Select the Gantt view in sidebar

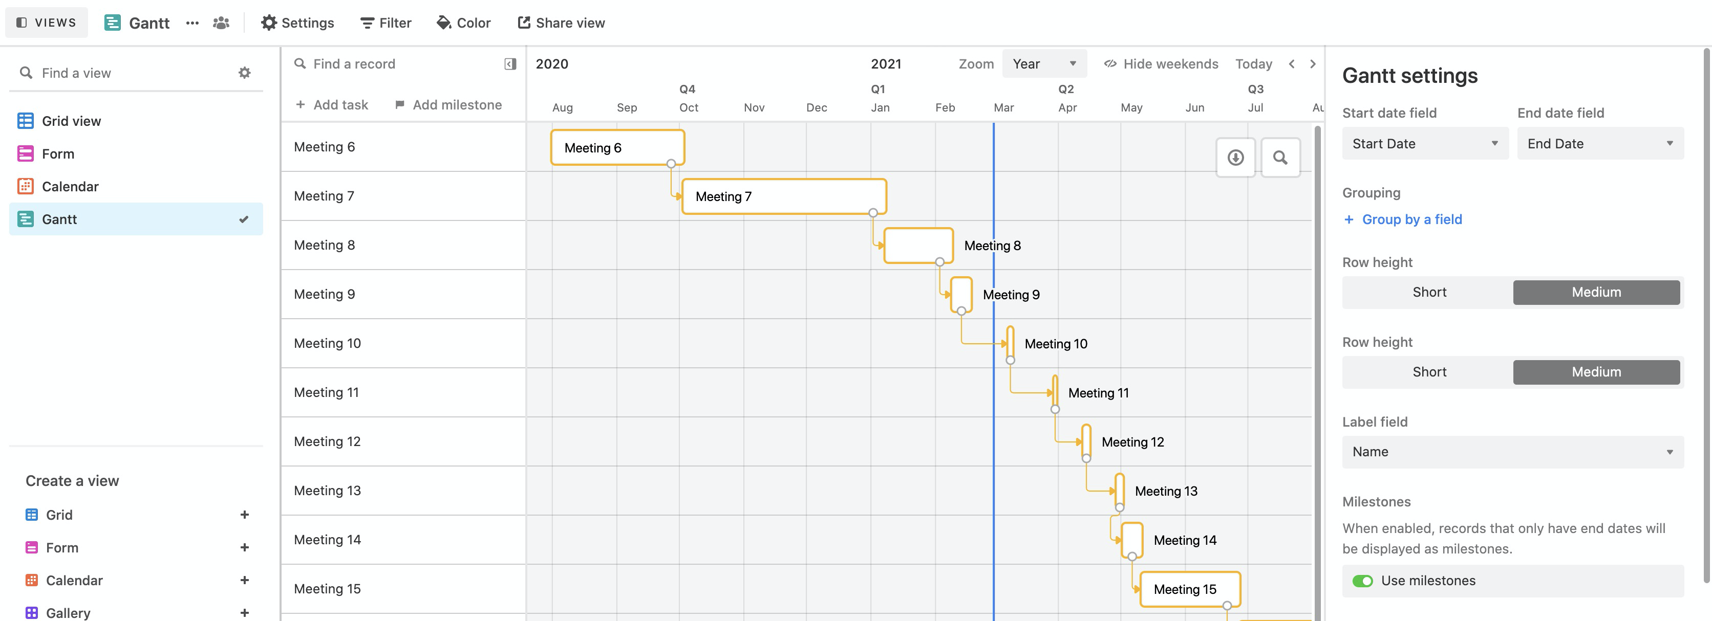click(x=136, y=219)
